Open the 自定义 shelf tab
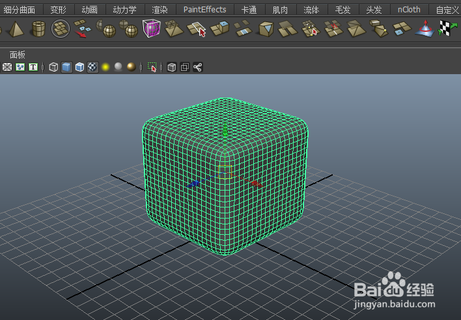 pyautogui.click(x=447, y=10)
